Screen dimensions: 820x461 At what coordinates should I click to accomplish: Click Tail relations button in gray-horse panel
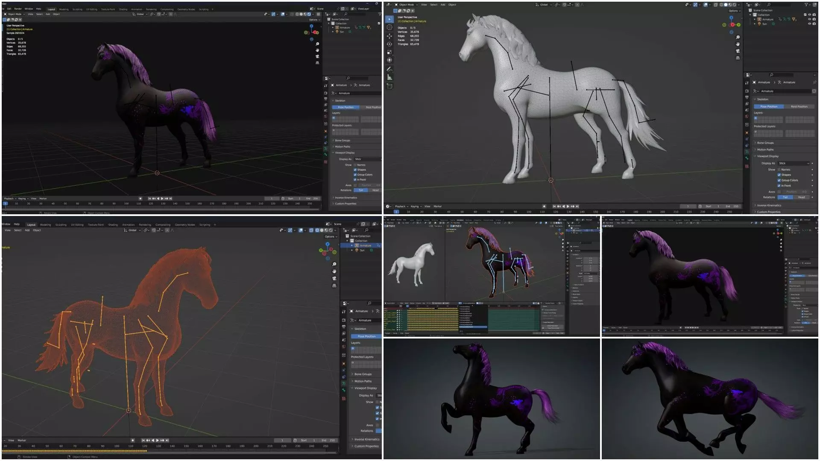pyautogui.click(x=785, y=197)
